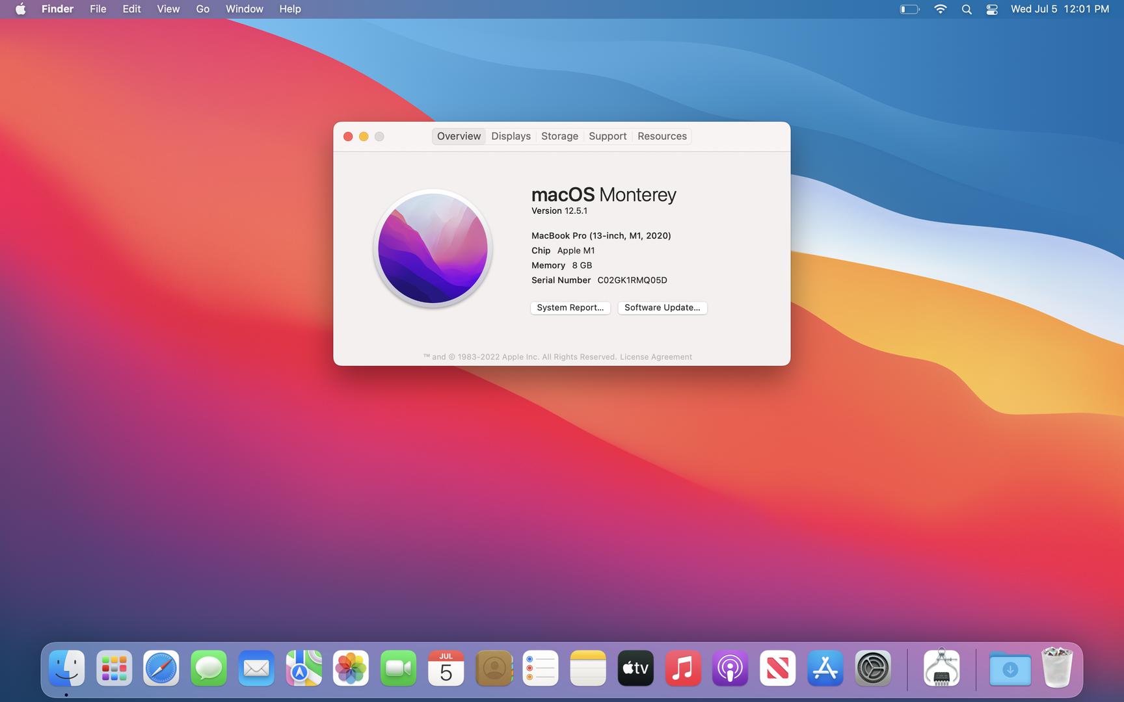Open Downloads folder in Dock

(1010, 668)
